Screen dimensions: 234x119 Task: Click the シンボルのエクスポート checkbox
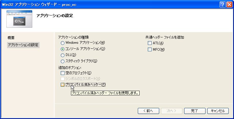click(x=62, y=79)
